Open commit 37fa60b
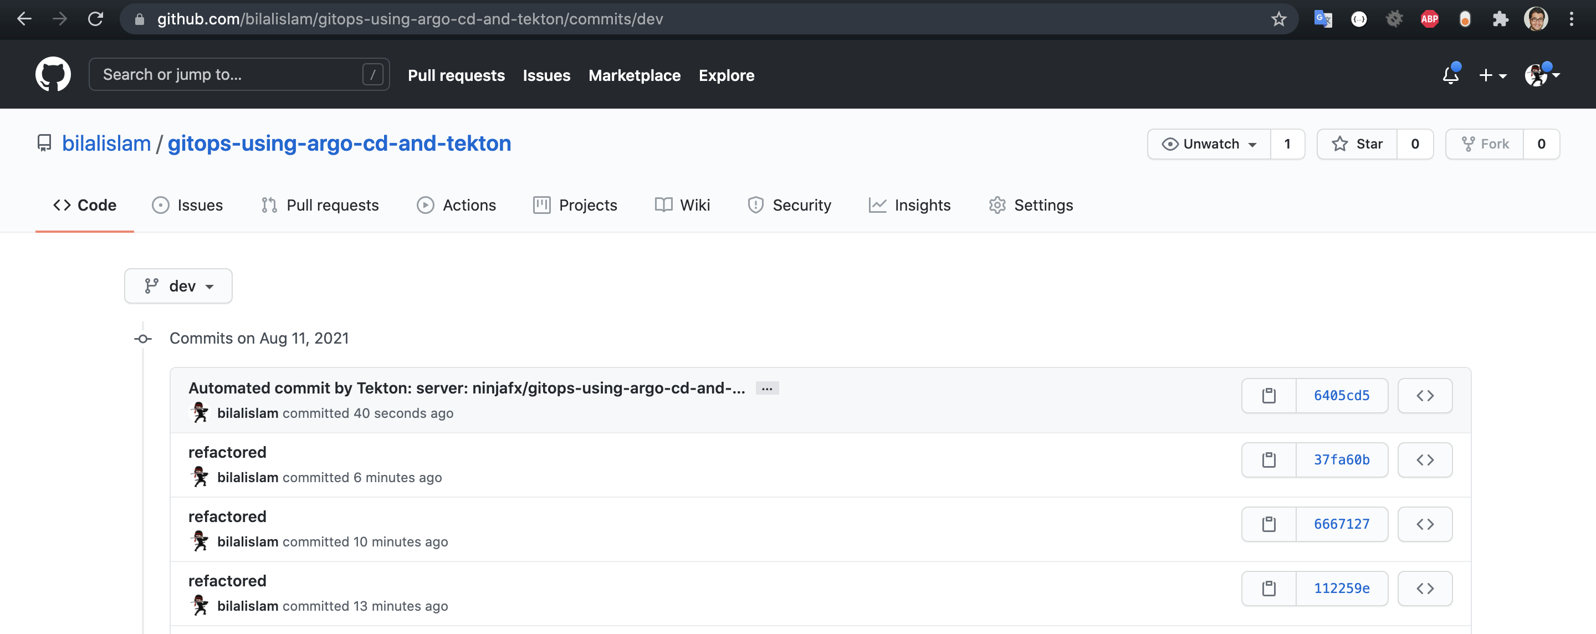1596x634 pixels. point(1342,460)
